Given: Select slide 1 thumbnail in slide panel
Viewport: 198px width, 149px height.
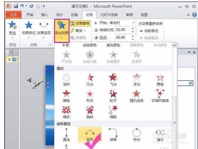Looking at the screenshot, I should (x=12, y=60).
